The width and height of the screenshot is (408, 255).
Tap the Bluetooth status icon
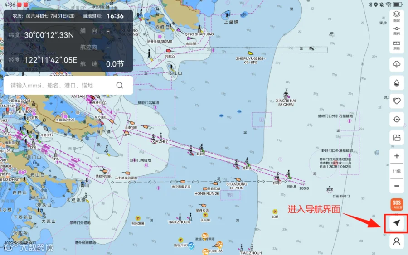click(x=371, y=5)
